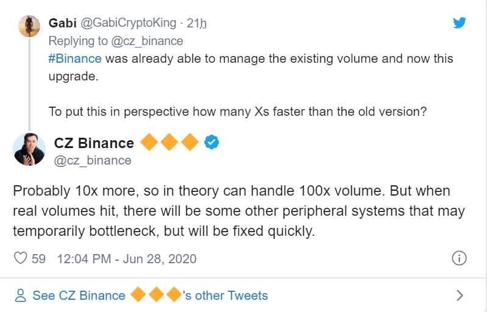Open the 21h timestamp of the reply
Image resolution: width=487 pixels, height=312 pixels.
(197, 24)
